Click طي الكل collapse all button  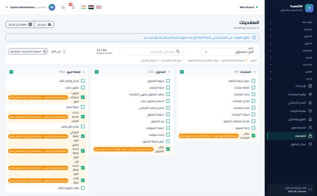[x=58, y=51]
